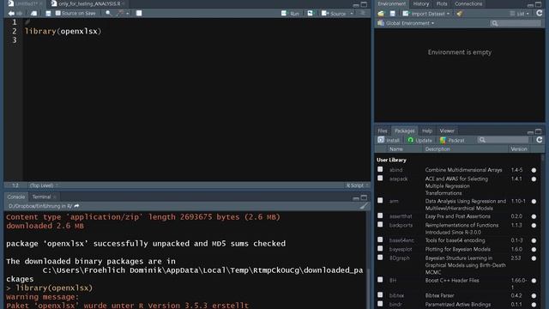Open the List view dropdown in Environment

click(520, 14)
